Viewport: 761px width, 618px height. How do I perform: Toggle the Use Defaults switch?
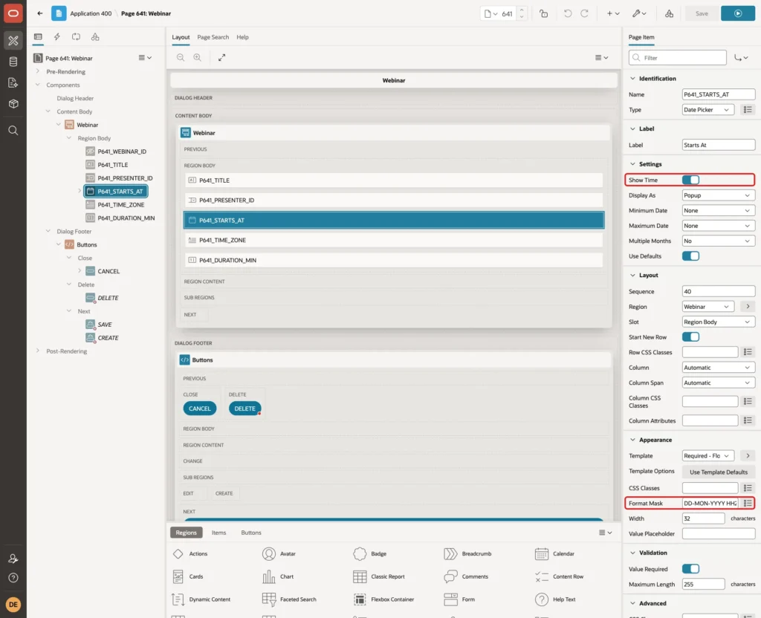(x=690, y=256)
